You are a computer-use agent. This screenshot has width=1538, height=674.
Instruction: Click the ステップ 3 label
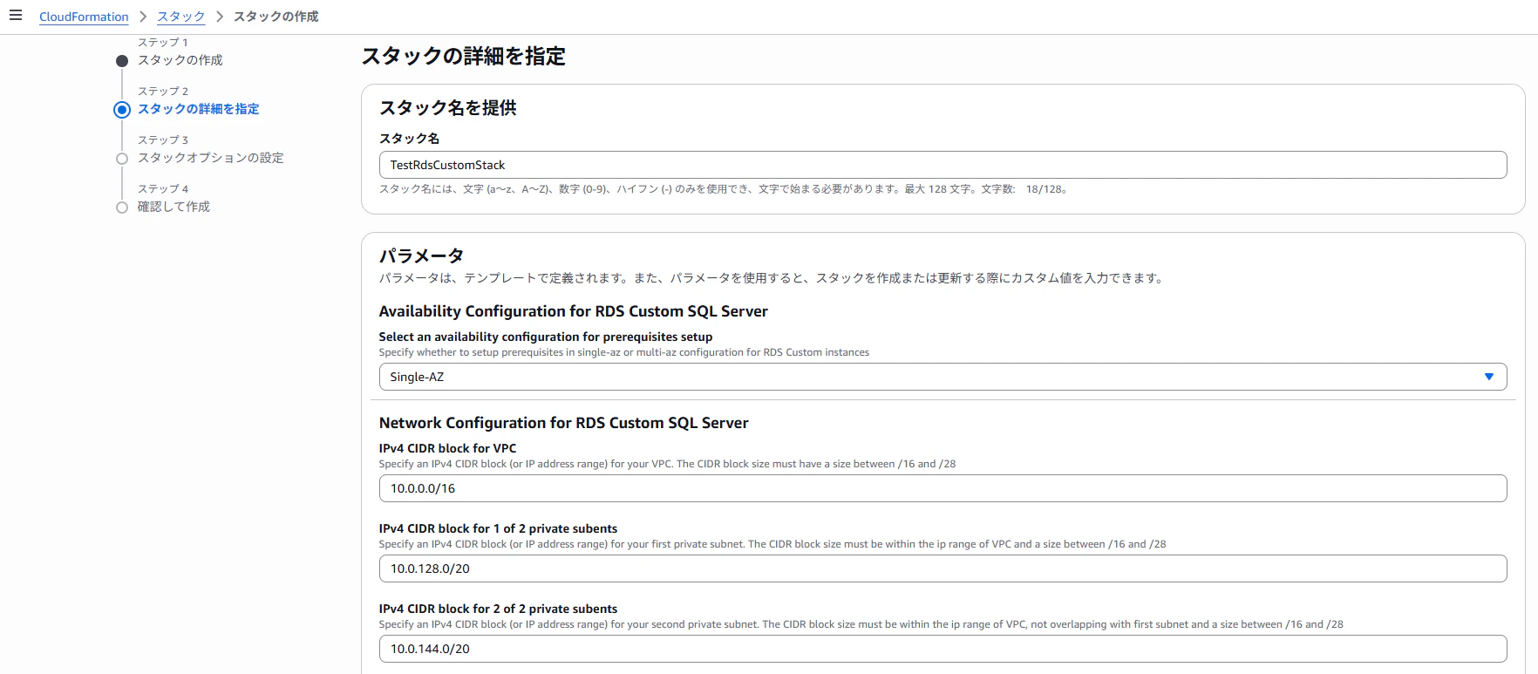coord(162,140)
